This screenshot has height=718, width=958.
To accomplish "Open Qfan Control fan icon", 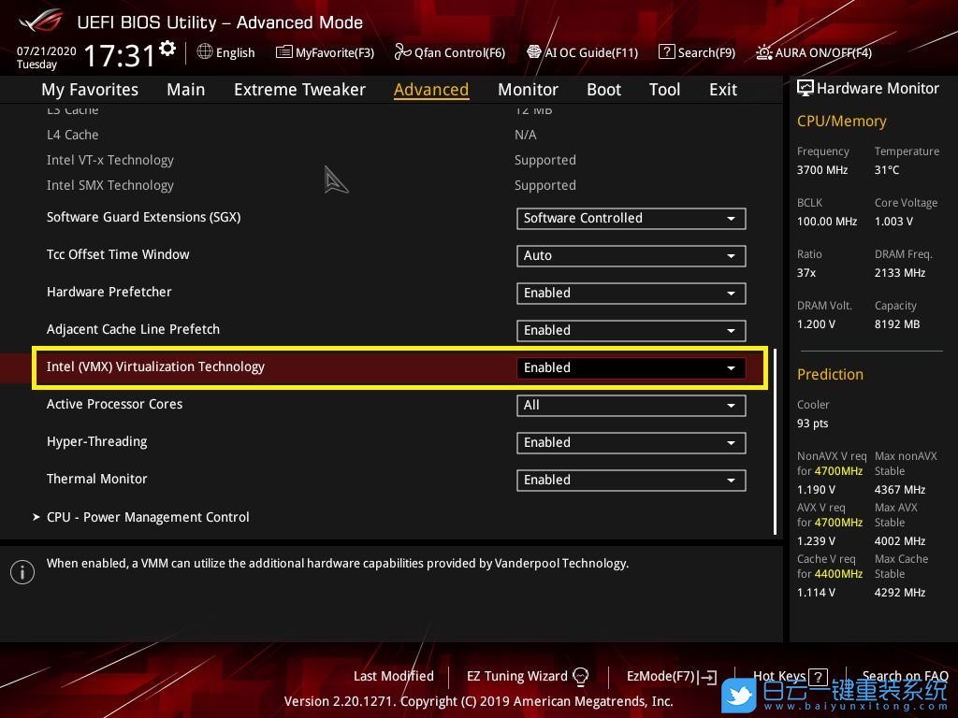I will pos(402,52).
